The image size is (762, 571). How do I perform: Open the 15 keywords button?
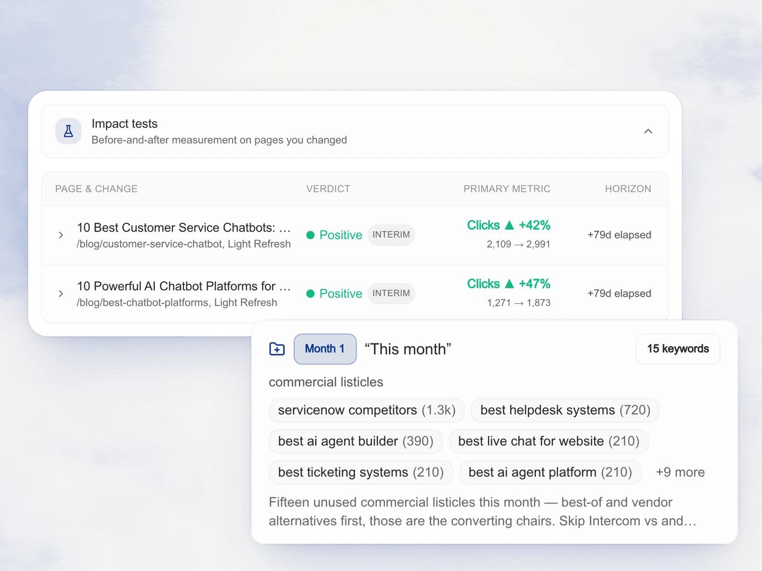[678, 349]
